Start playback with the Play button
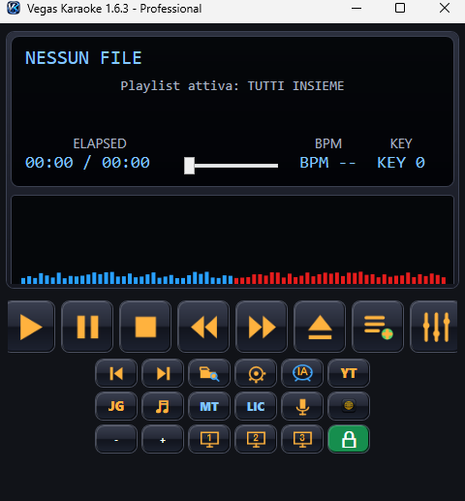Viewport: 465px width, 501px height. tap(31, 327)
